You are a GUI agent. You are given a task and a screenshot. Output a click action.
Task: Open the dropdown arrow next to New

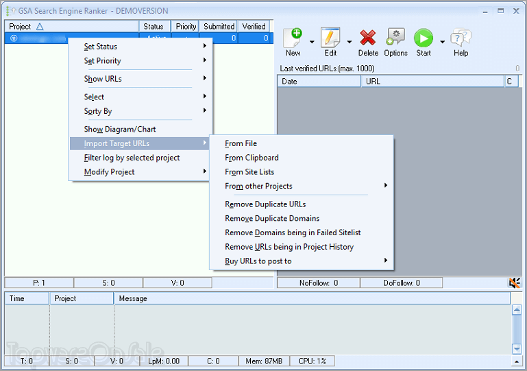312,42
